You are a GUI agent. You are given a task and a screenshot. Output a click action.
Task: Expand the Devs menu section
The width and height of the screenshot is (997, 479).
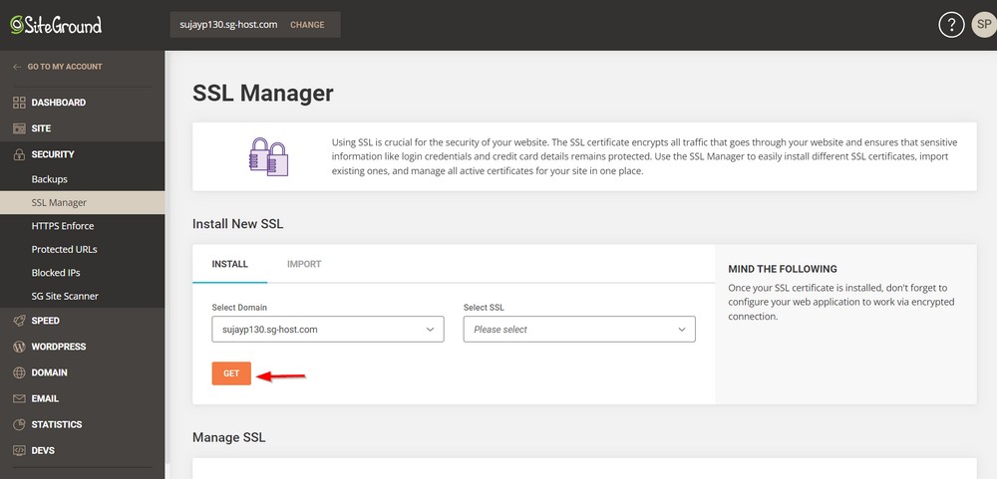[x=43, y=450]
